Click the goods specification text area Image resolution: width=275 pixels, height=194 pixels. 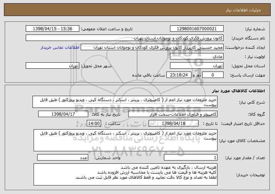point(125,140)
